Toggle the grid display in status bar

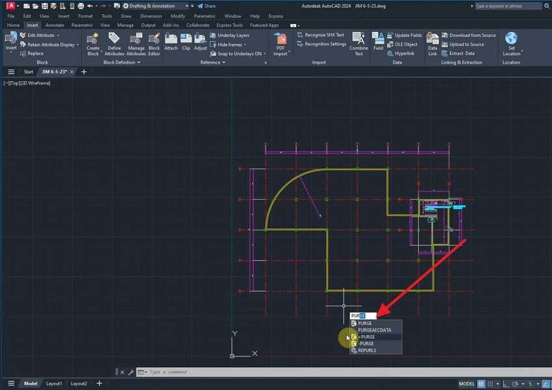(481, 384)
